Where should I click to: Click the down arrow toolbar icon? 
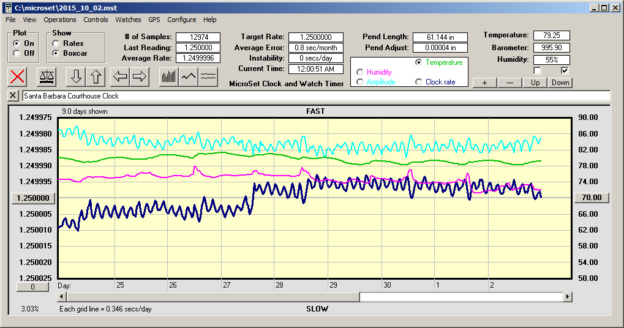76,76
